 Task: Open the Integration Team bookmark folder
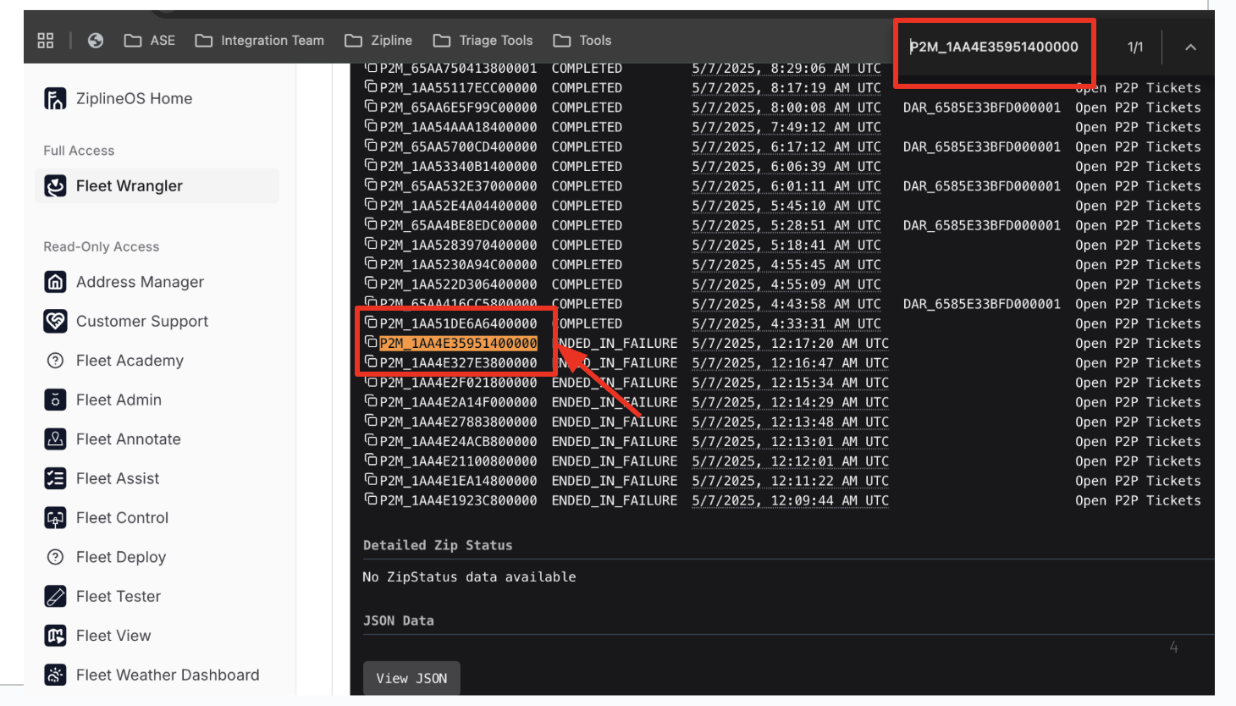260,41
